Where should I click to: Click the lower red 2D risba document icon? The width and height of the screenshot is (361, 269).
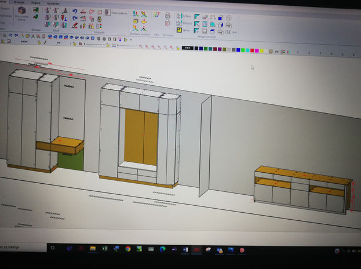(167, 23)
